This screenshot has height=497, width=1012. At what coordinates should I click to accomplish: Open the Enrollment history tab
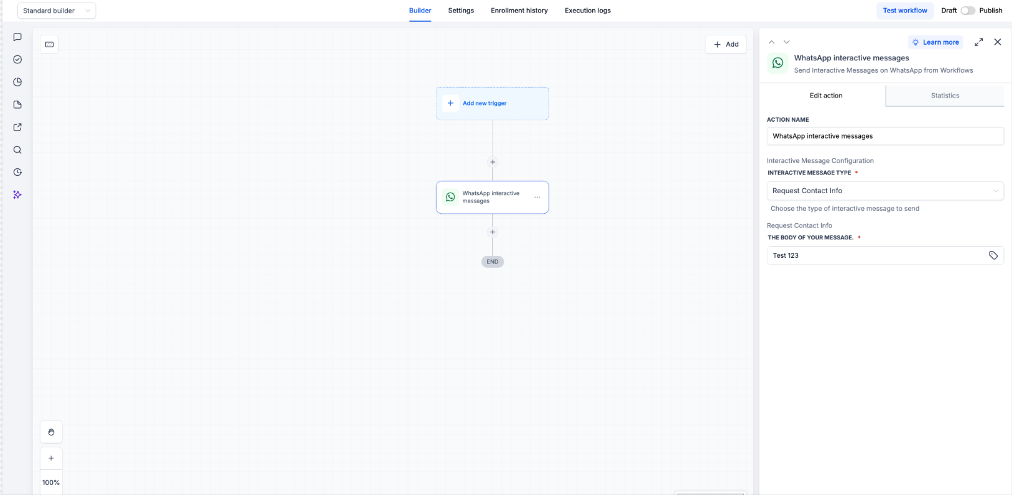point(519,11)
